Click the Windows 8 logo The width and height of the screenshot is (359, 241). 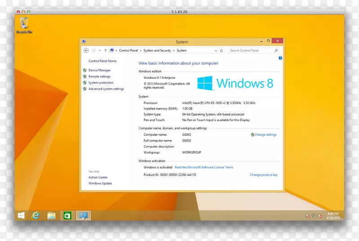click(235, 83)
